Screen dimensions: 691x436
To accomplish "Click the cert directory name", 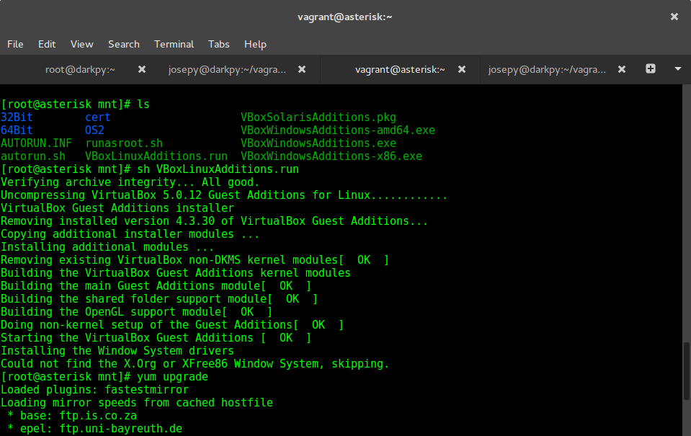I will click(98, 117).
